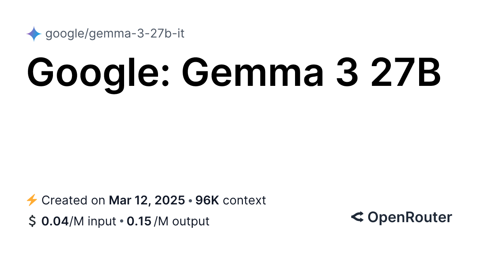Click the bold "96K" context value
This screenshot has width=485, height=254.
pos(207,200)
